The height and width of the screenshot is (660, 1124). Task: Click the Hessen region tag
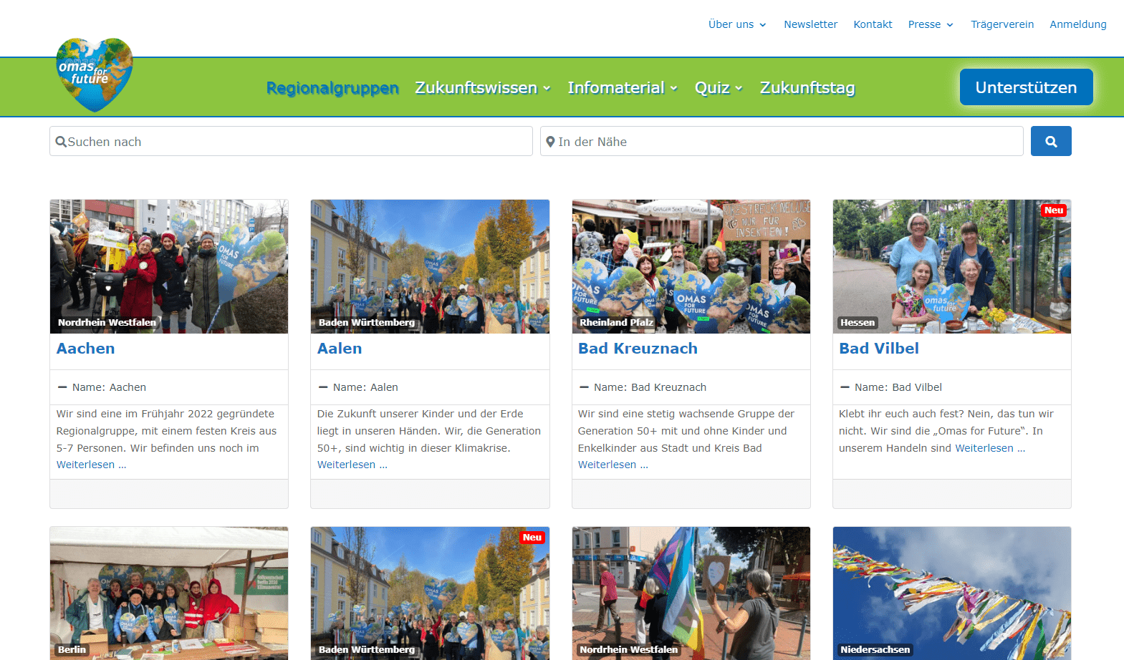pyautogui.click(x=858, y=323)
